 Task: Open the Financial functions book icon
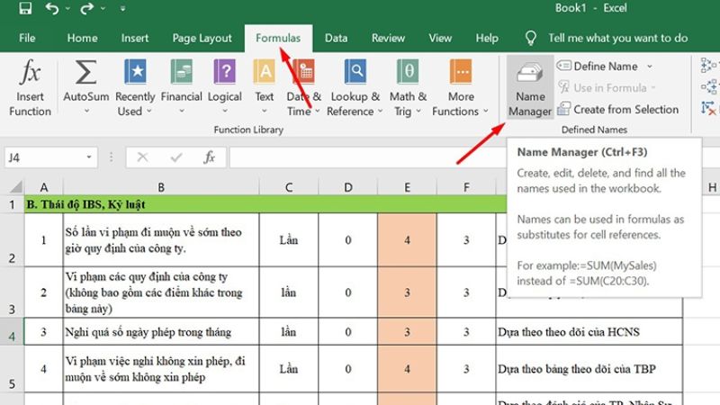click(x=182, y=72)
